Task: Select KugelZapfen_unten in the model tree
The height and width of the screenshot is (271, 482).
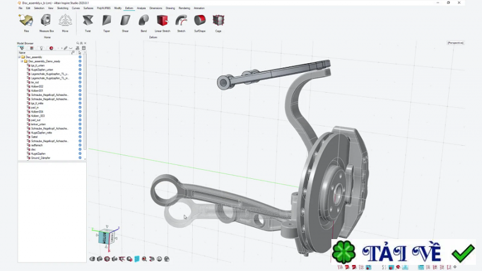Action: coord(42,70)
